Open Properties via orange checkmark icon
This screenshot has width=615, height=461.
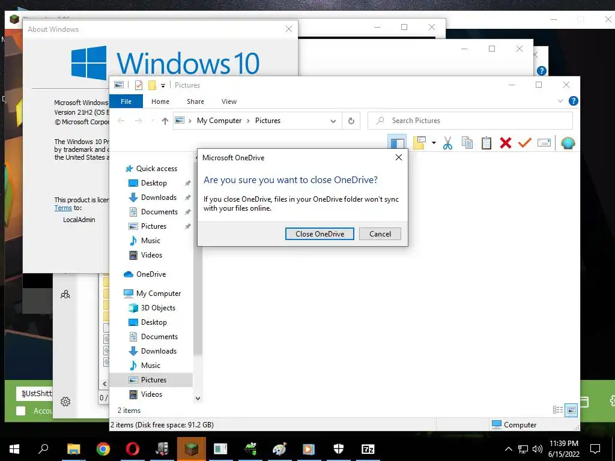[524, 143]
